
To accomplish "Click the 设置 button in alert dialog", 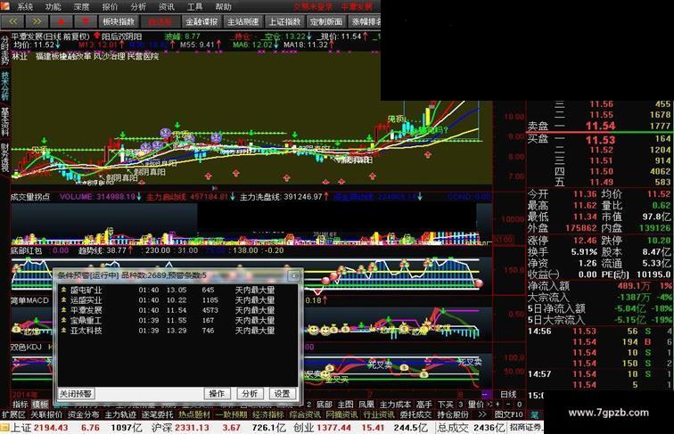I will pos(282,394).
